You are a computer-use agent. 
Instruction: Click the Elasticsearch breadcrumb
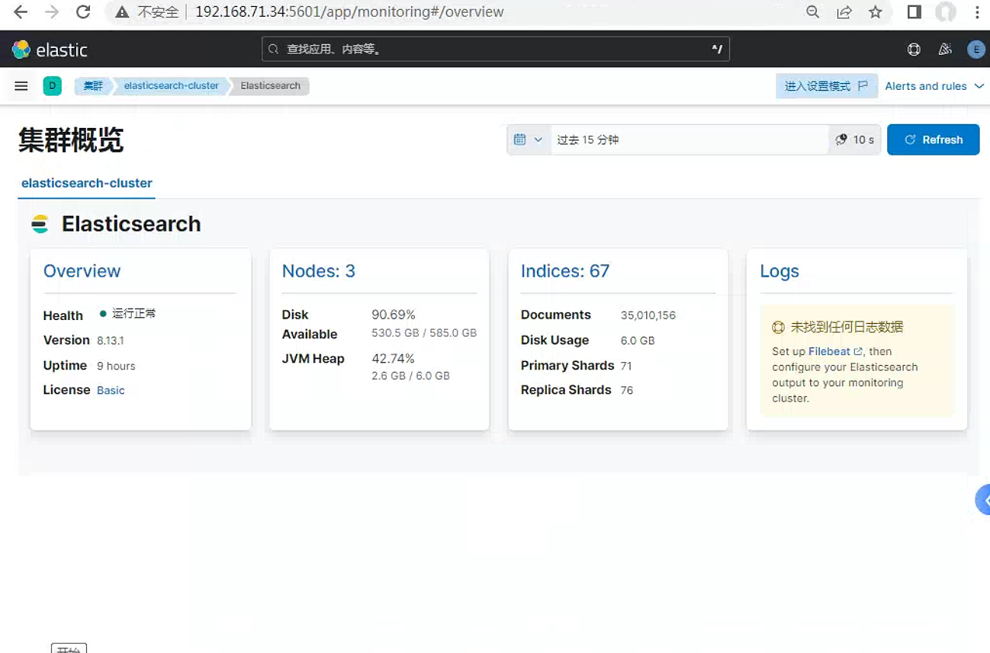(270, 86)
